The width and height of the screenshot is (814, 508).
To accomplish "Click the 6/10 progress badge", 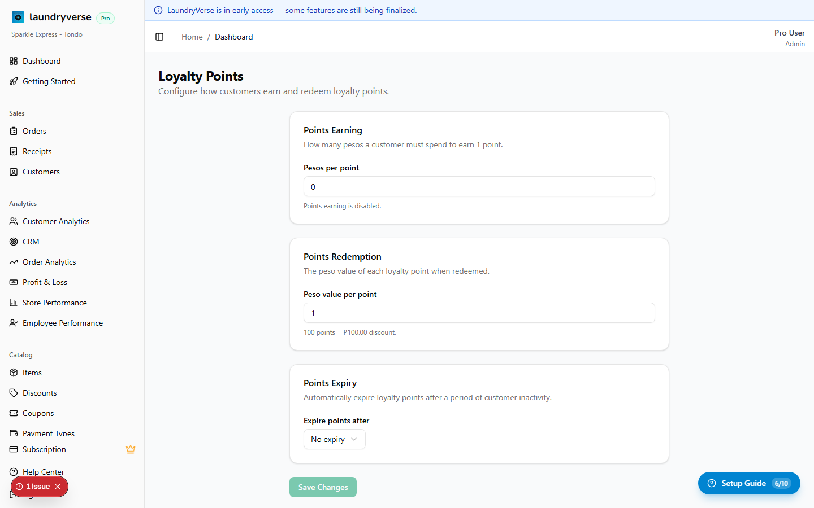I will (781, 483).
